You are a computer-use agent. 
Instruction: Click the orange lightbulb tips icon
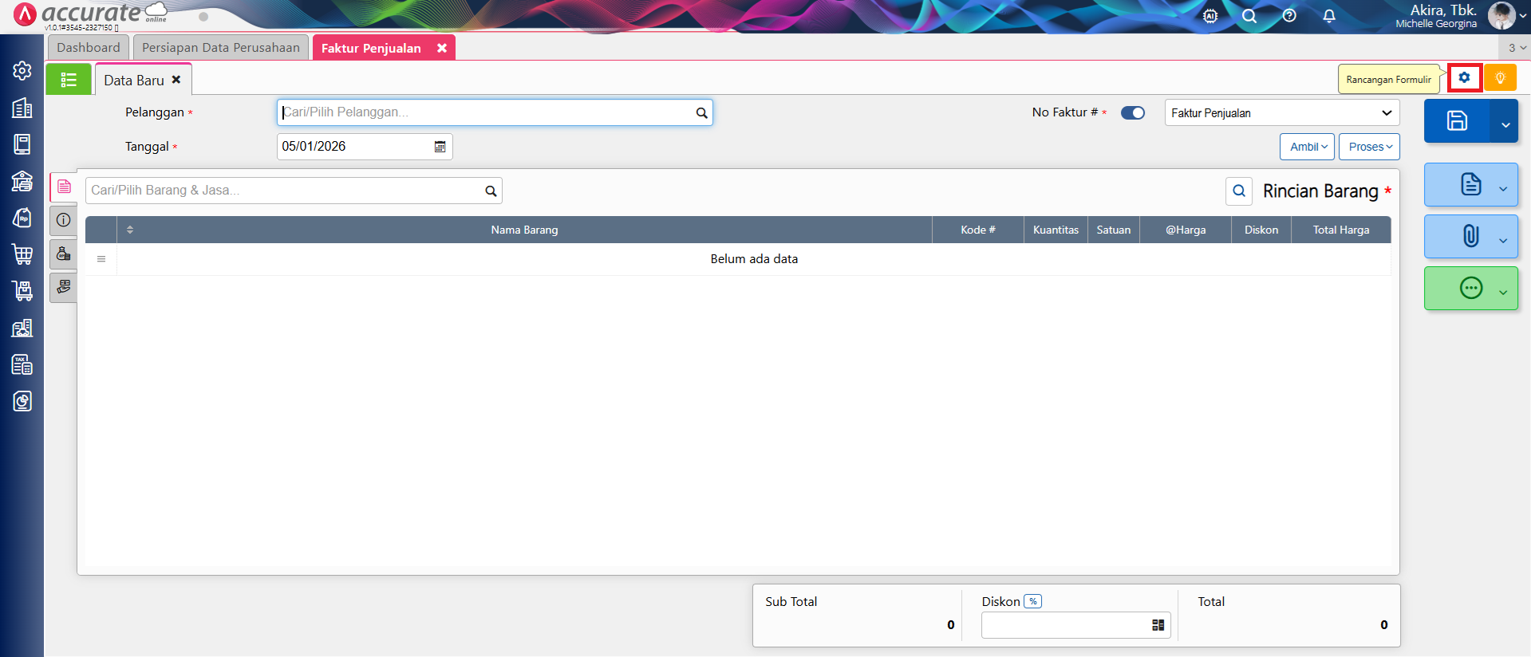1500,78
